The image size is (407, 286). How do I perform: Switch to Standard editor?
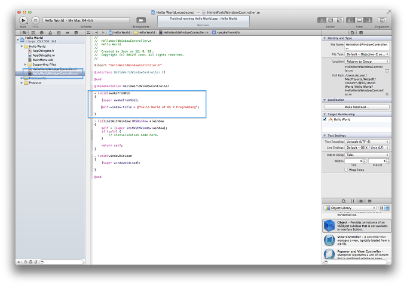[322, 20]
